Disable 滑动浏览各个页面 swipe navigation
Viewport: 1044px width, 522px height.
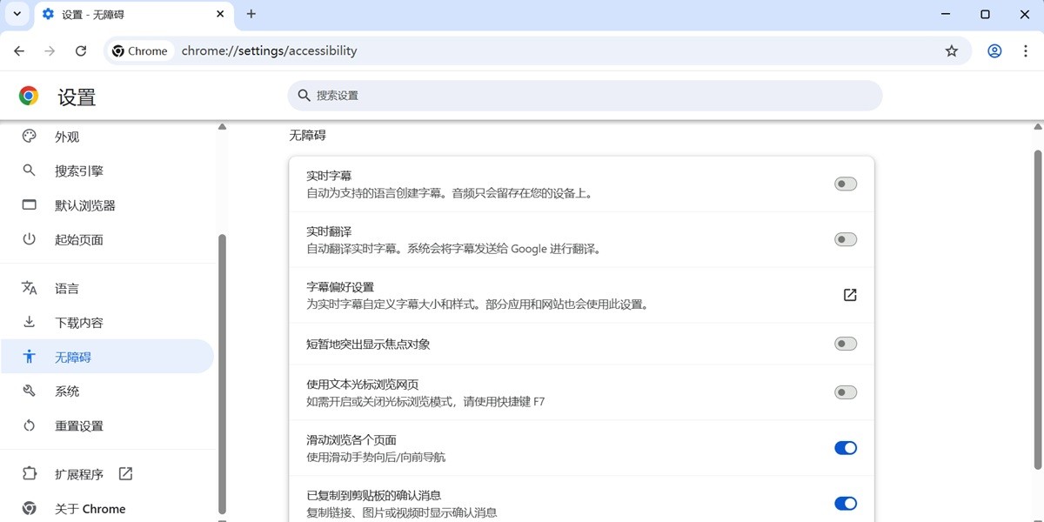tap(845, 447)
